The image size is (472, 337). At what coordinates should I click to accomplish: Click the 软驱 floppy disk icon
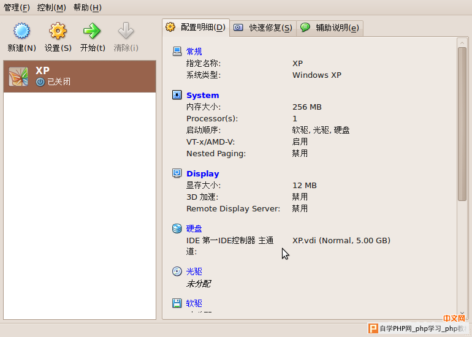tap(177, 303)
